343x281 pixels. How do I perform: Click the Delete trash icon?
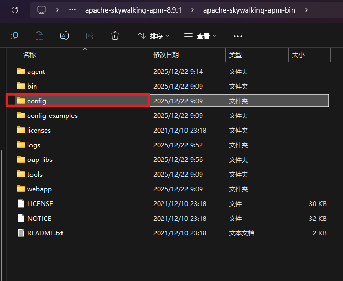tap(115, 36)
